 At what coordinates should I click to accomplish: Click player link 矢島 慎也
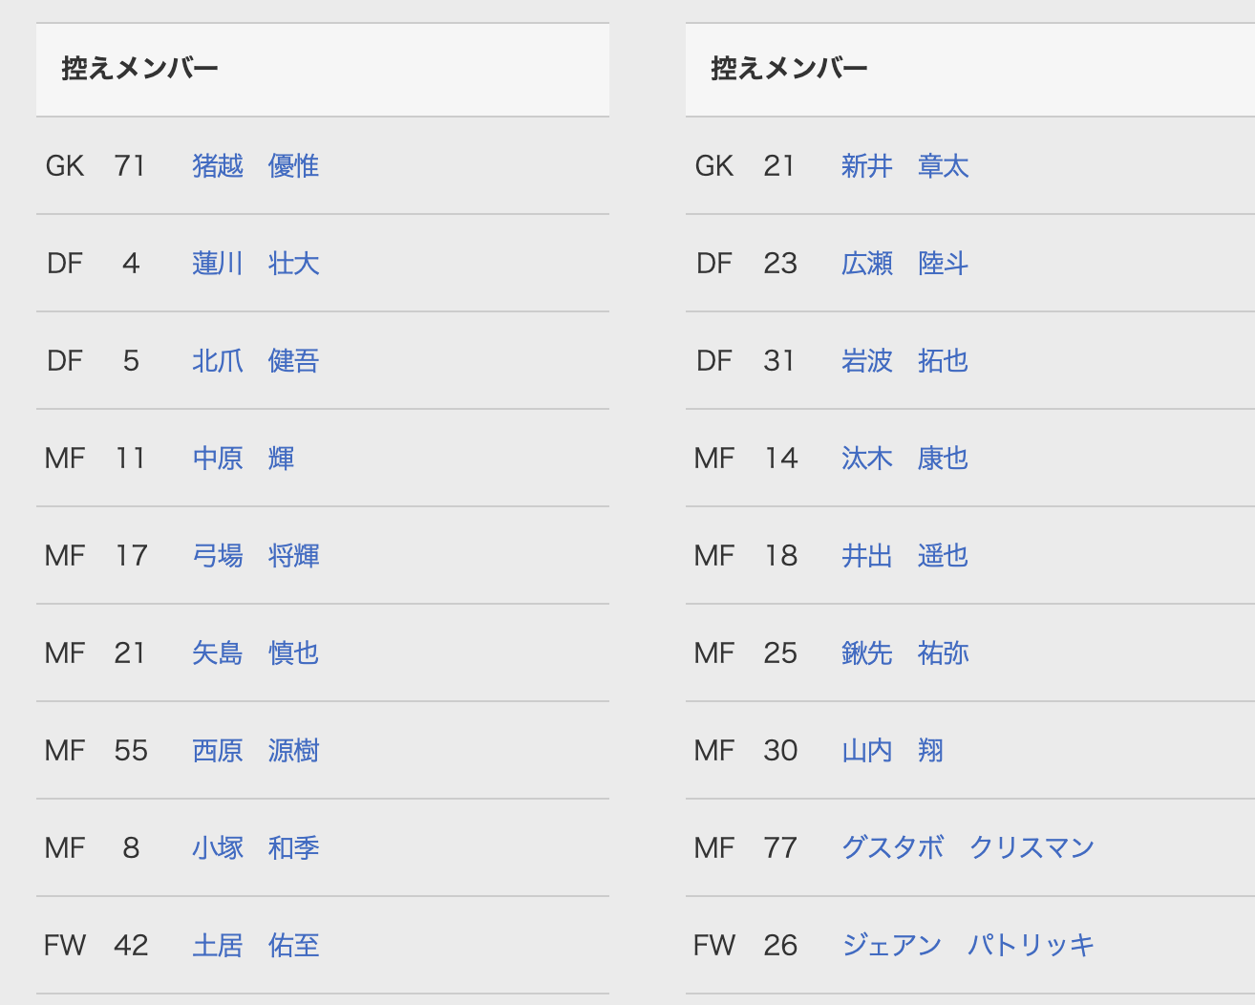[x=255, y=653]
